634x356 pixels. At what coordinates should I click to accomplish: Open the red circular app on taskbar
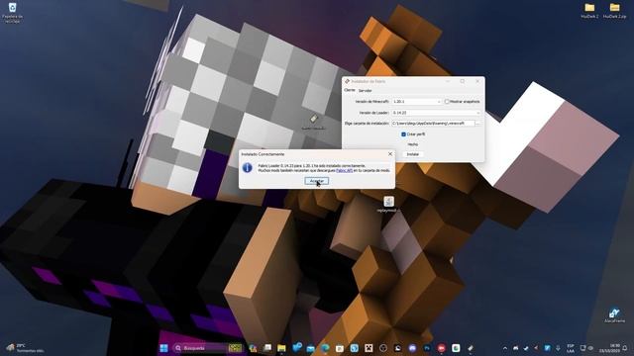pyautogui.click(x=442, y=348)
